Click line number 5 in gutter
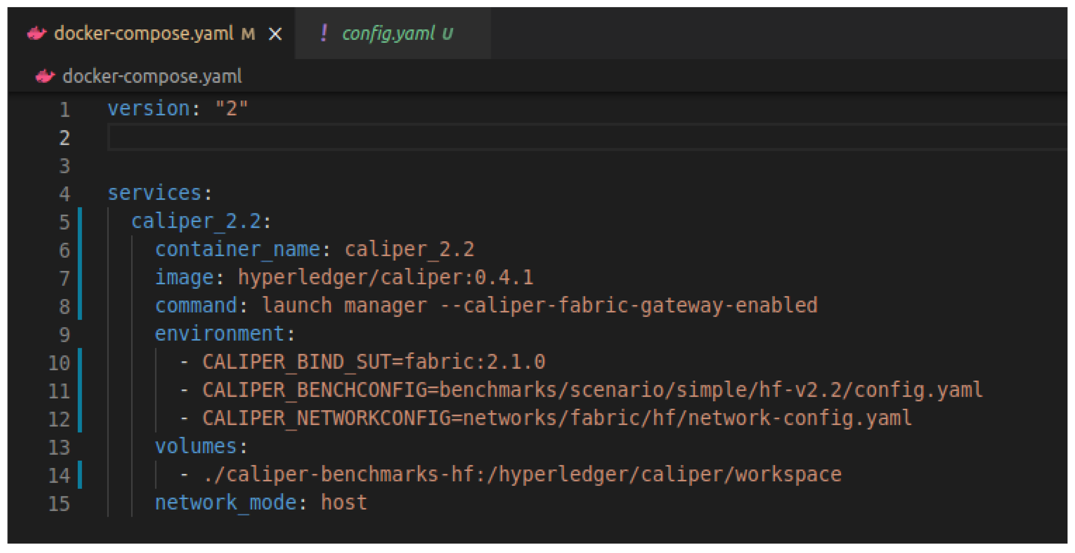1075x553 pixels. pyautogui.click(x=64, y=222)
